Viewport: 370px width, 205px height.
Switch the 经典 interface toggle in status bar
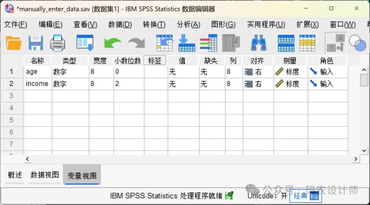(x=305, y=196)
